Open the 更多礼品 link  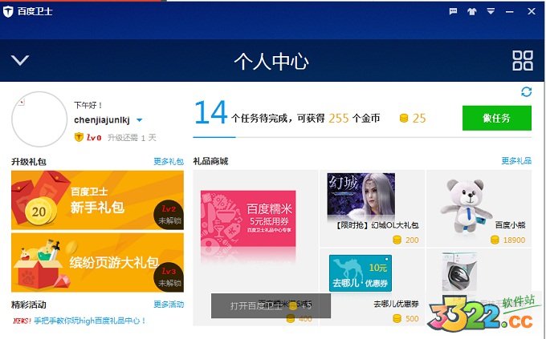[x=516, y=160]
